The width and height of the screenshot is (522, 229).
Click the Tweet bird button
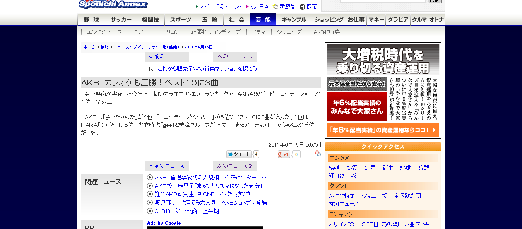tap(239, 154)
